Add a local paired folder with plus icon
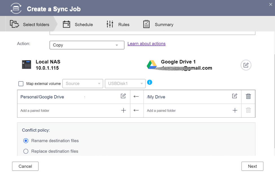 (x=123, y=110)
